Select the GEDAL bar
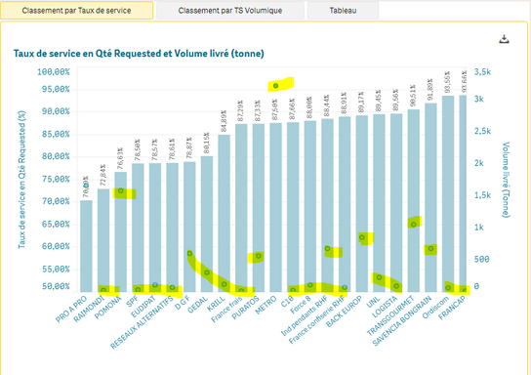Image resolution: width=531 pixels, height=375 pixels. pos(207,224)
